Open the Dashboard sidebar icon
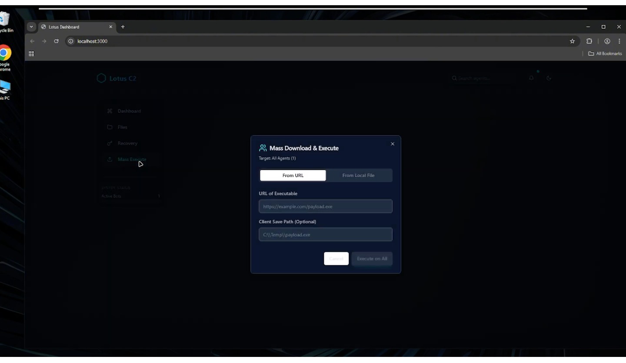This screenshot has width=626, height=363. point(110,111)
